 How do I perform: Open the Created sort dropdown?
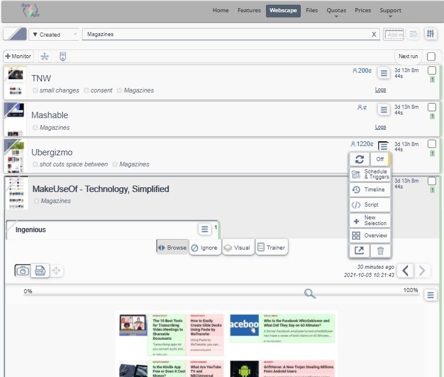tap(54, 34)
